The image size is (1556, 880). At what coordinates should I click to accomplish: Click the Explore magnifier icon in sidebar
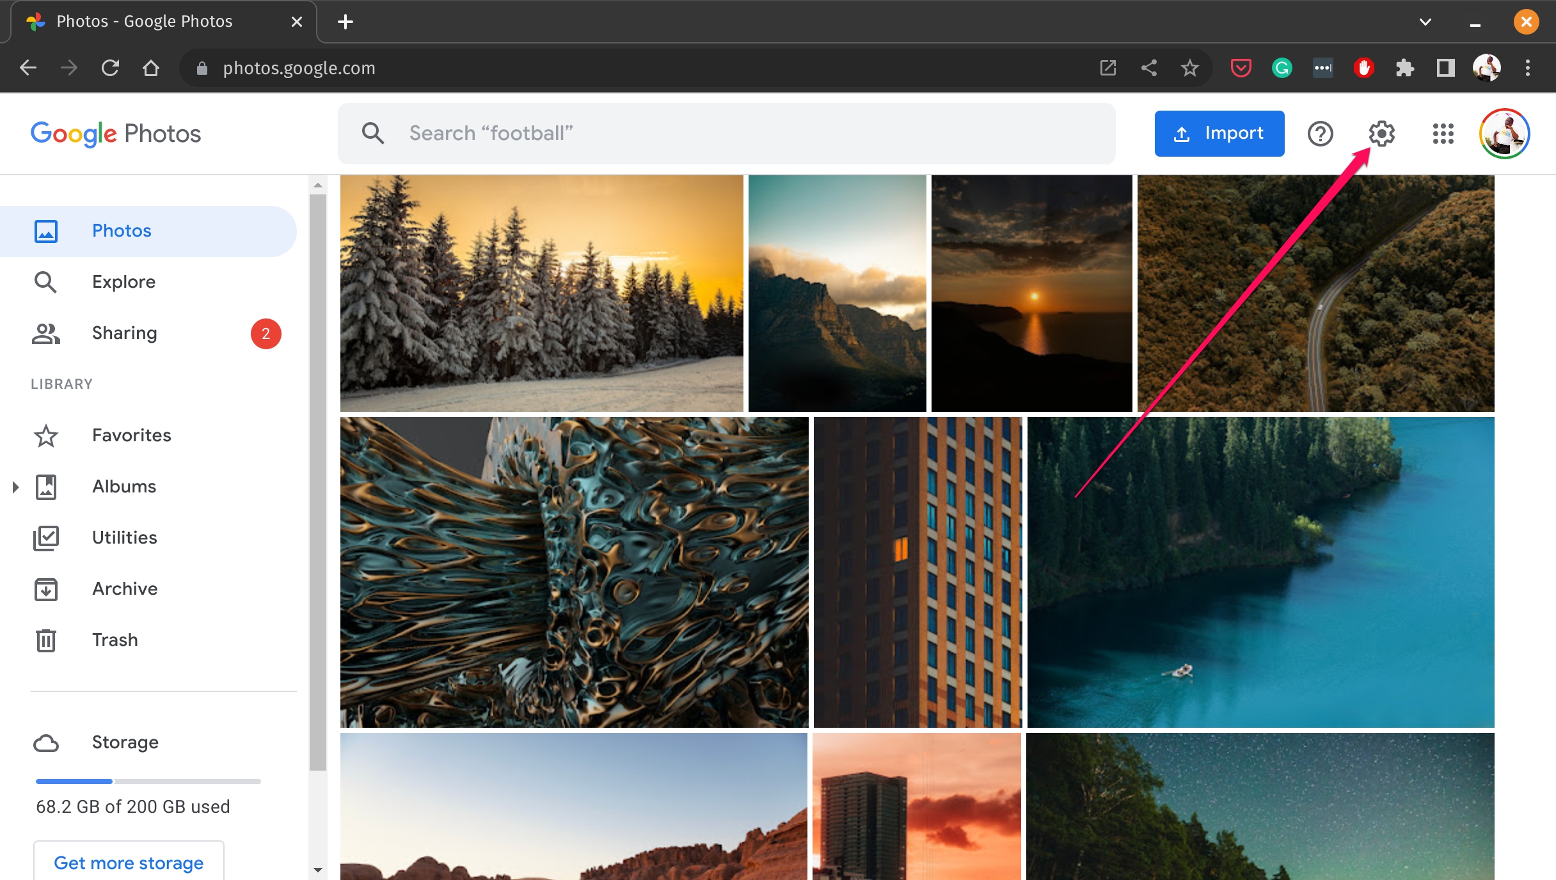(x=45, y=282)
